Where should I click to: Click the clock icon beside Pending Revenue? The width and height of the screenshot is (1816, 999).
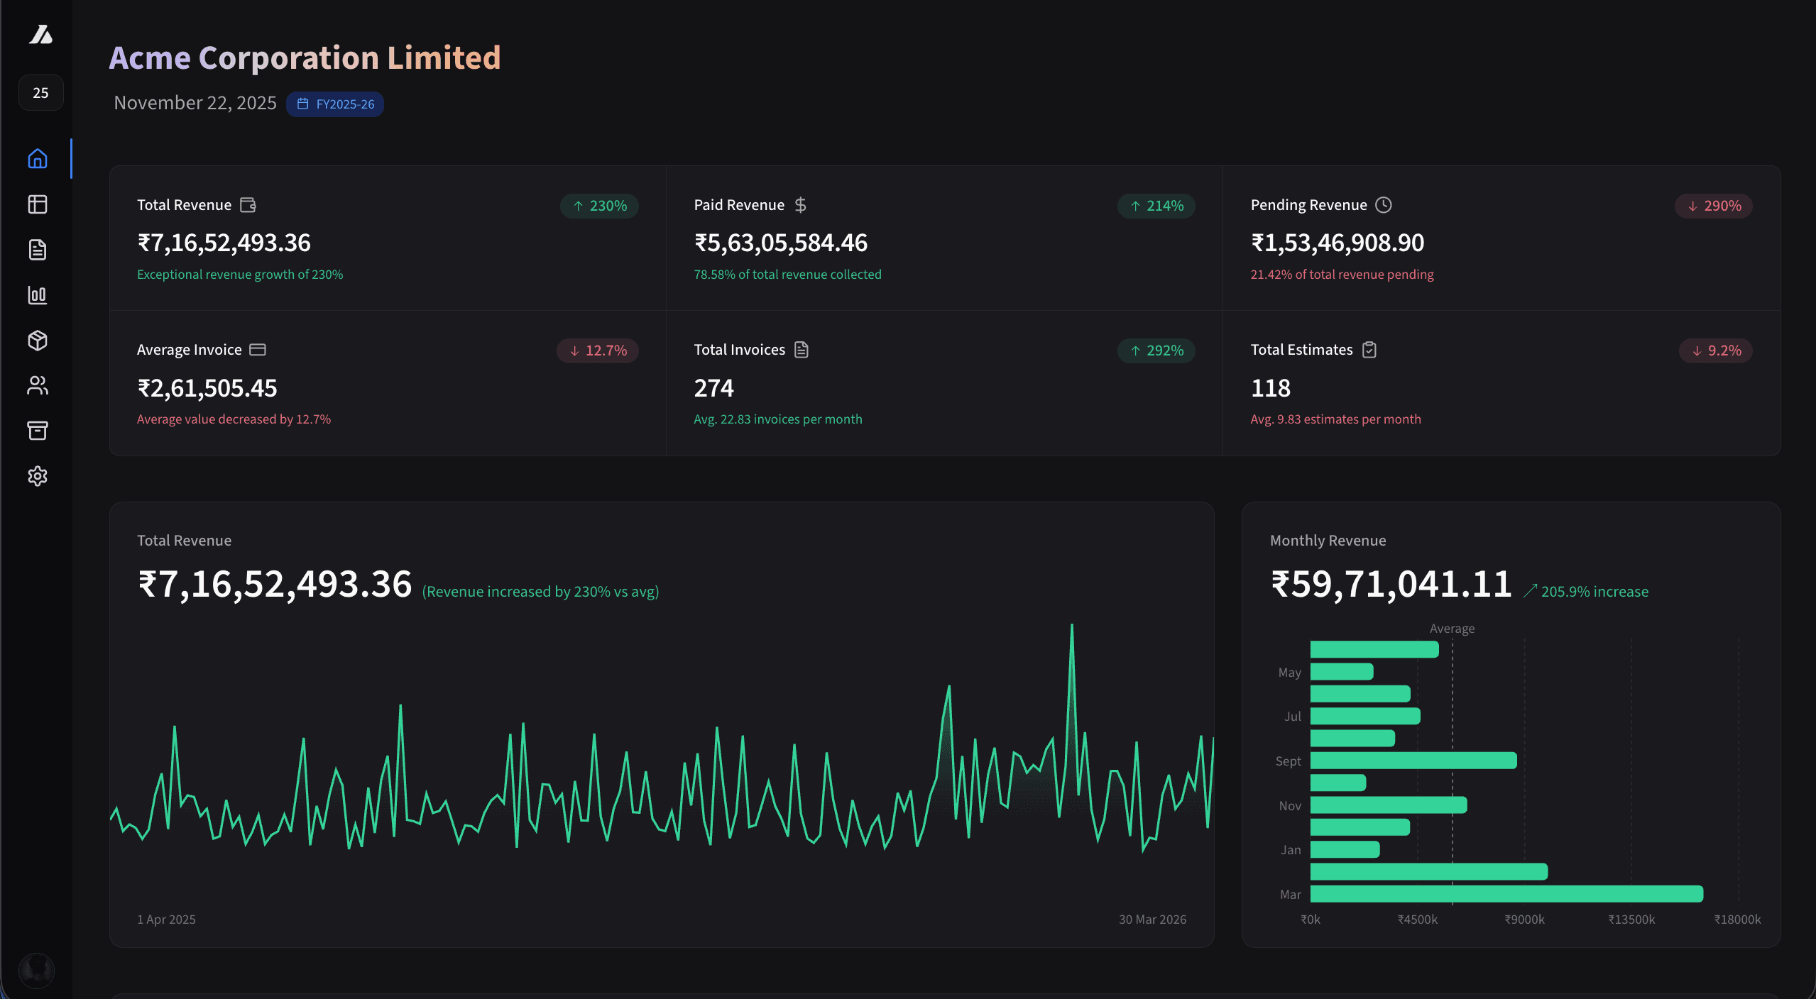[x=1384, y=204]
